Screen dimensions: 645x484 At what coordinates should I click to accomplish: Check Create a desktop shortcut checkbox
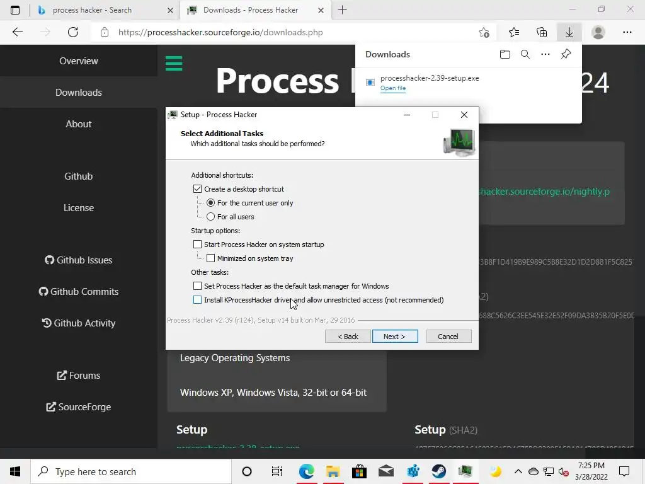coord(197,189)
